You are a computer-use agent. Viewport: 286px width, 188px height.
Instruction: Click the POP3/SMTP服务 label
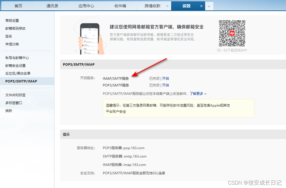pos(116,85)
